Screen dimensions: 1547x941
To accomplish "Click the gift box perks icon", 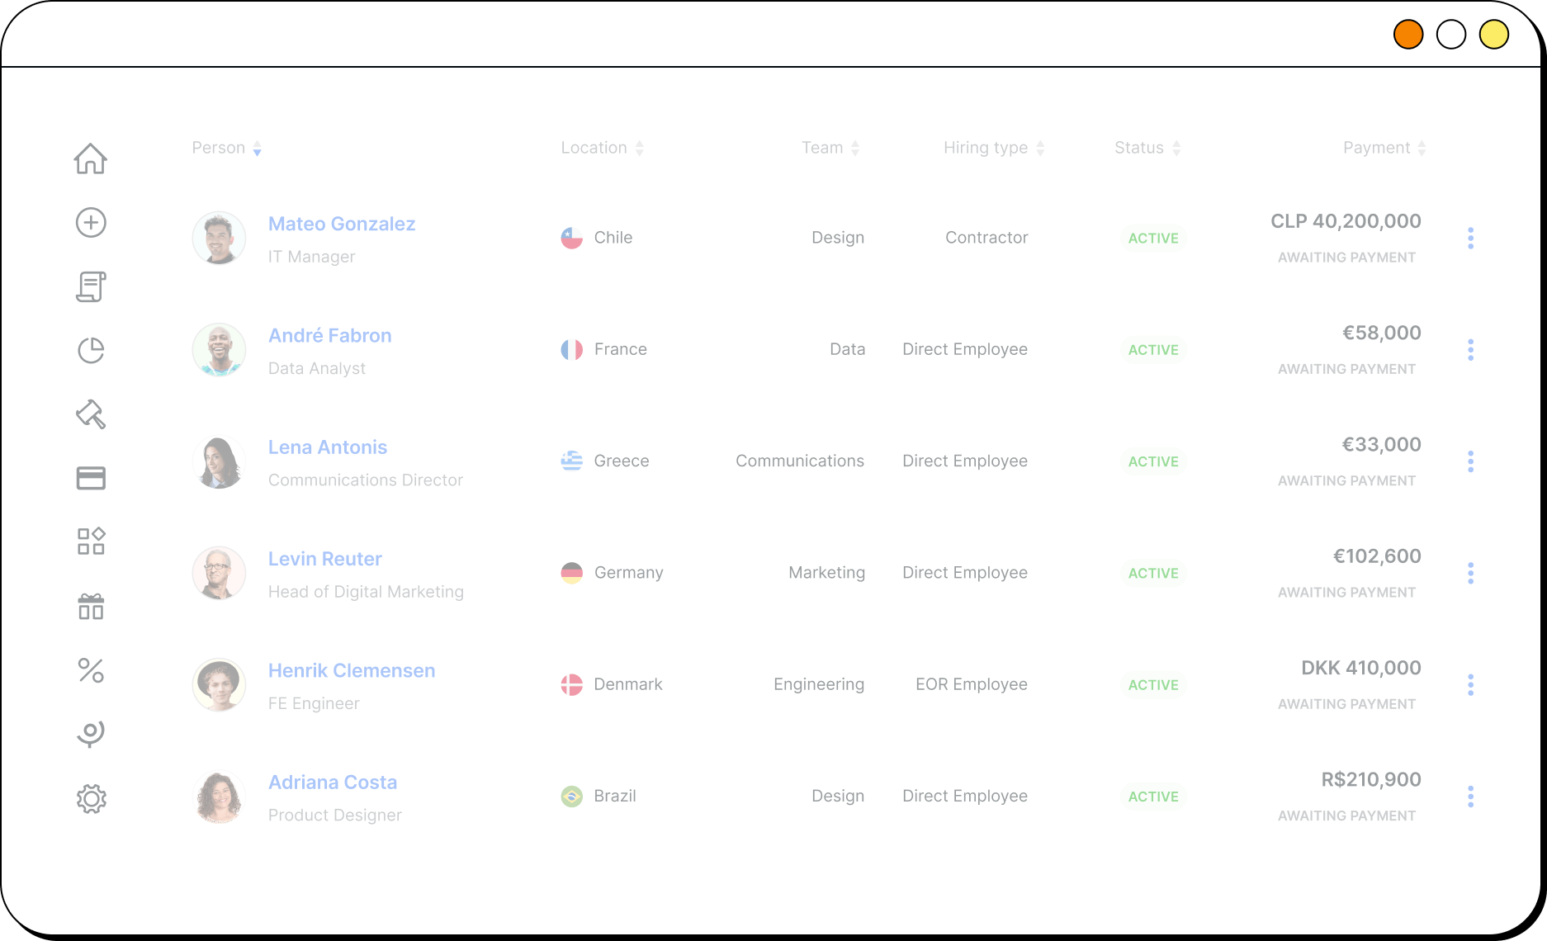I will 91,607.
